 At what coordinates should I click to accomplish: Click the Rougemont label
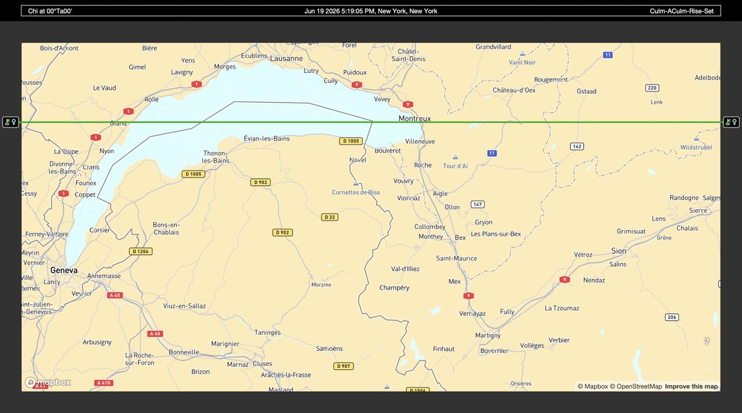550,79
